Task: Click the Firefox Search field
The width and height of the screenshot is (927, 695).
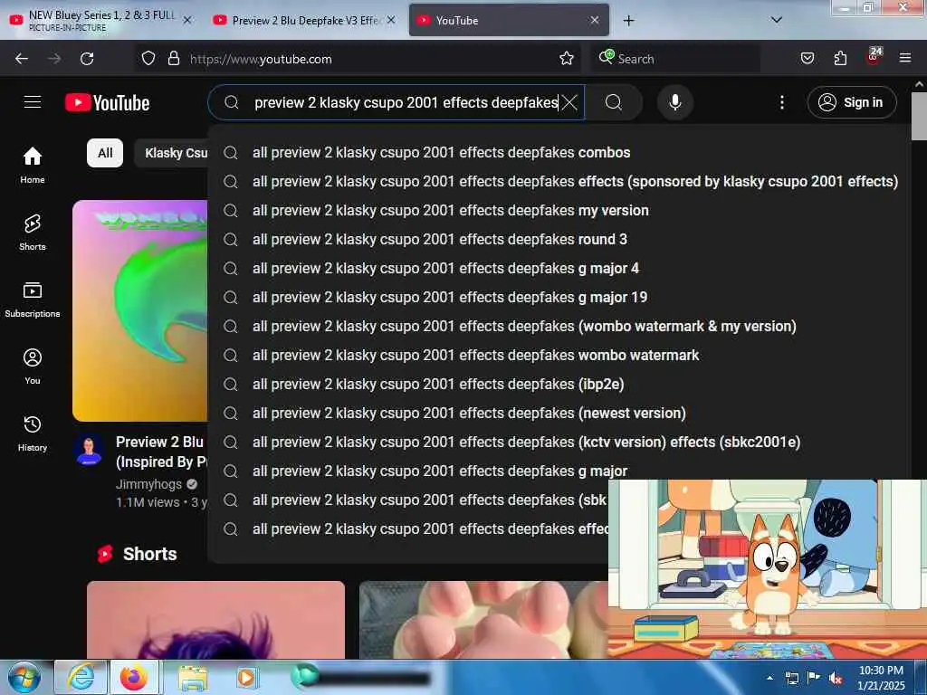Action: click(674, 59)
